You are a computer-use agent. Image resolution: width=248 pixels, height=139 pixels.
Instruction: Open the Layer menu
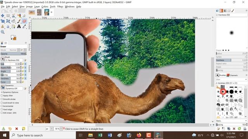coord(37,7)
